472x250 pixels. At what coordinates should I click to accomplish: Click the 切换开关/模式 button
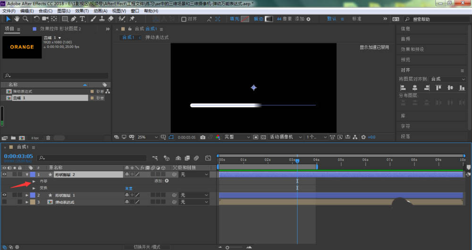pos(147,247)
